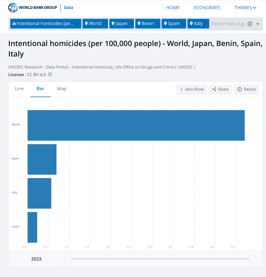The height and width of the screenshot is (277, 266).
Task: Remove the World filter tag
Action: coord(105,24)
